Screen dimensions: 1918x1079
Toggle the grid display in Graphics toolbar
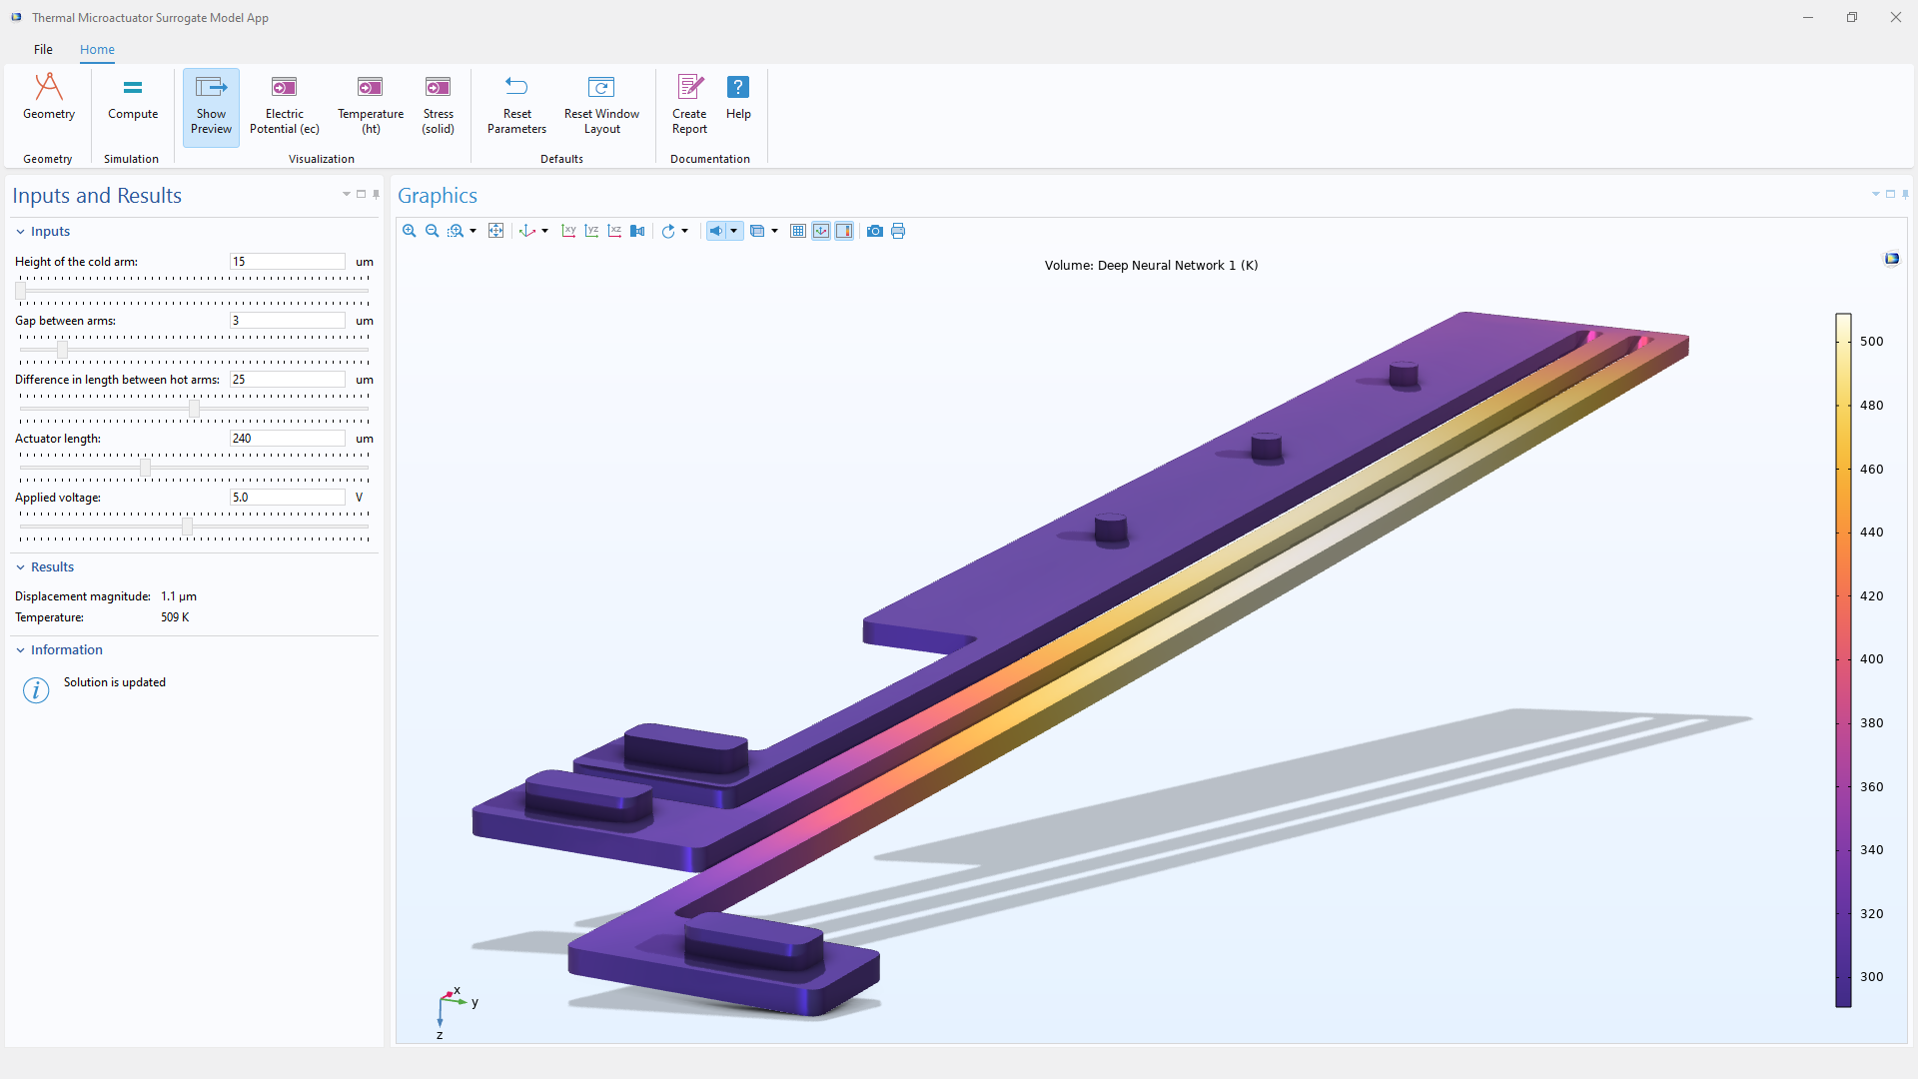pos(798,231)
